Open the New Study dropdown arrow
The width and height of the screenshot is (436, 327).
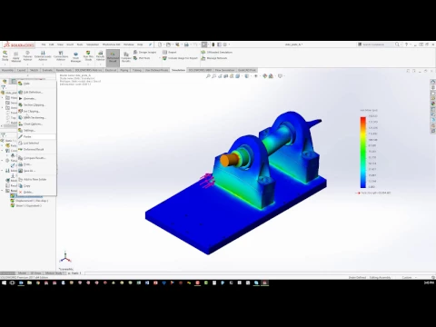tap(5, 64)
